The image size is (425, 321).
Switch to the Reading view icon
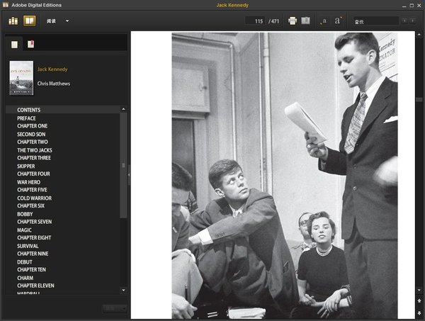pyautogui.click(x=30, y=21)
